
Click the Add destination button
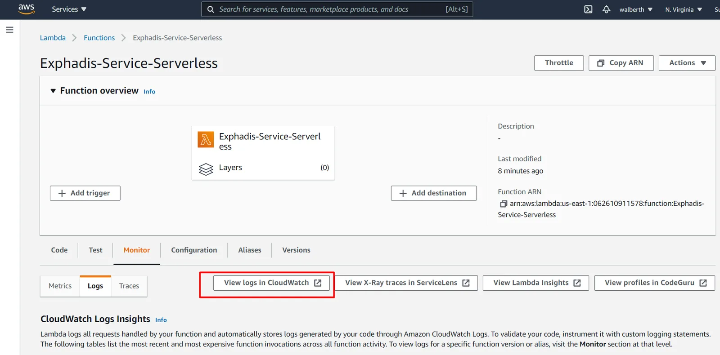(434, 193)
